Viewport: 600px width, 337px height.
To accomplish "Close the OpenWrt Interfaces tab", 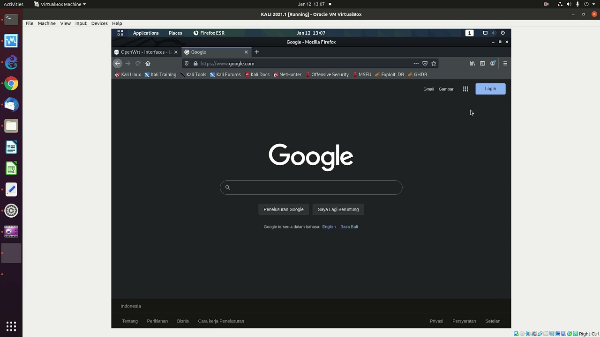I will (176, 52).
